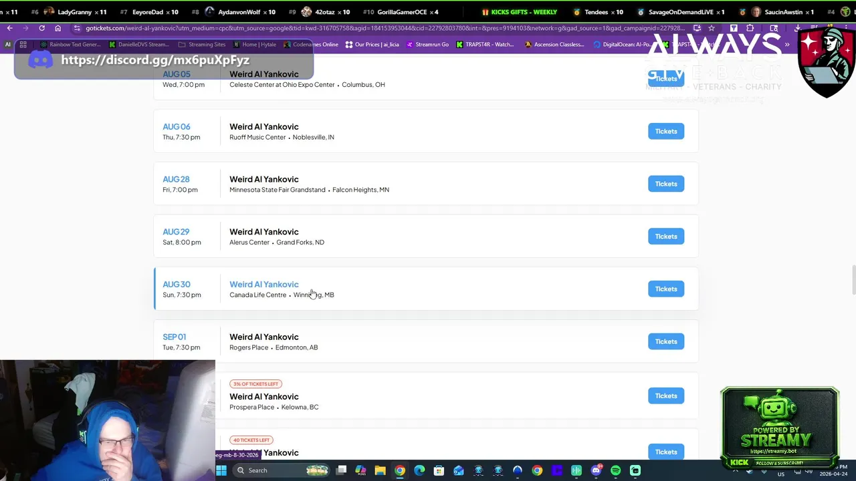
Task: Click 'Kelowna, BC' location text
Action: [300, 407]
